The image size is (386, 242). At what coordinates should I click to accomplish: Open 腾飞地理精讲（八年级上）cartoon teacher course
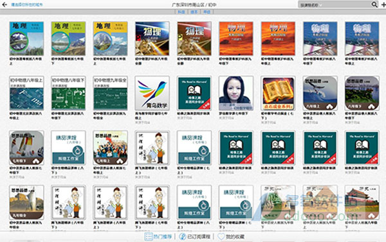tap(110, 202)
